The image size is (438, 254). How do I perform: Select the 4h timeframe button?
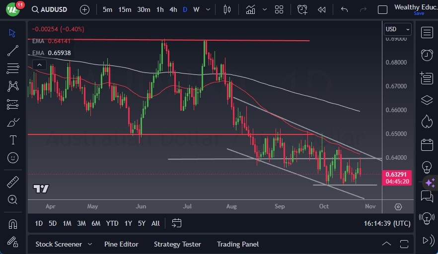click(x=173, y=9)
